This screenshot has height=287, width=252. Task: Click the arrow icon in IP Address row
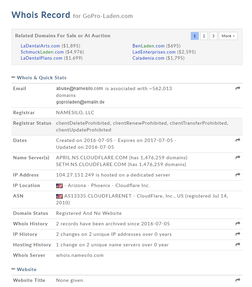[237, 175]
